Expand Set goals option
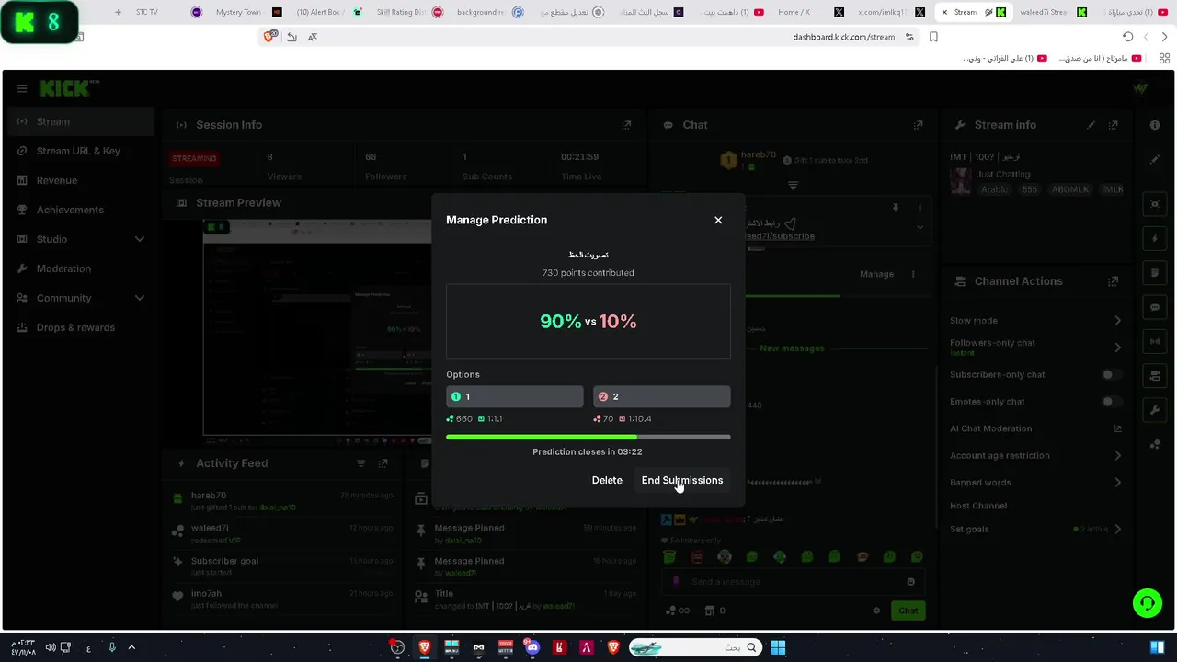Screen dimensions: 1177x662 pyautogui.click(x=1118, y=529)
